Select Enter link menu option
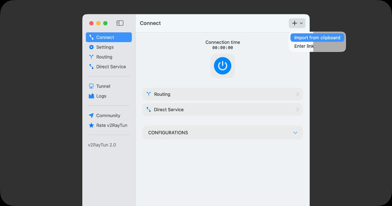Screen dimensions: 392x206 (x=304, y=46)
